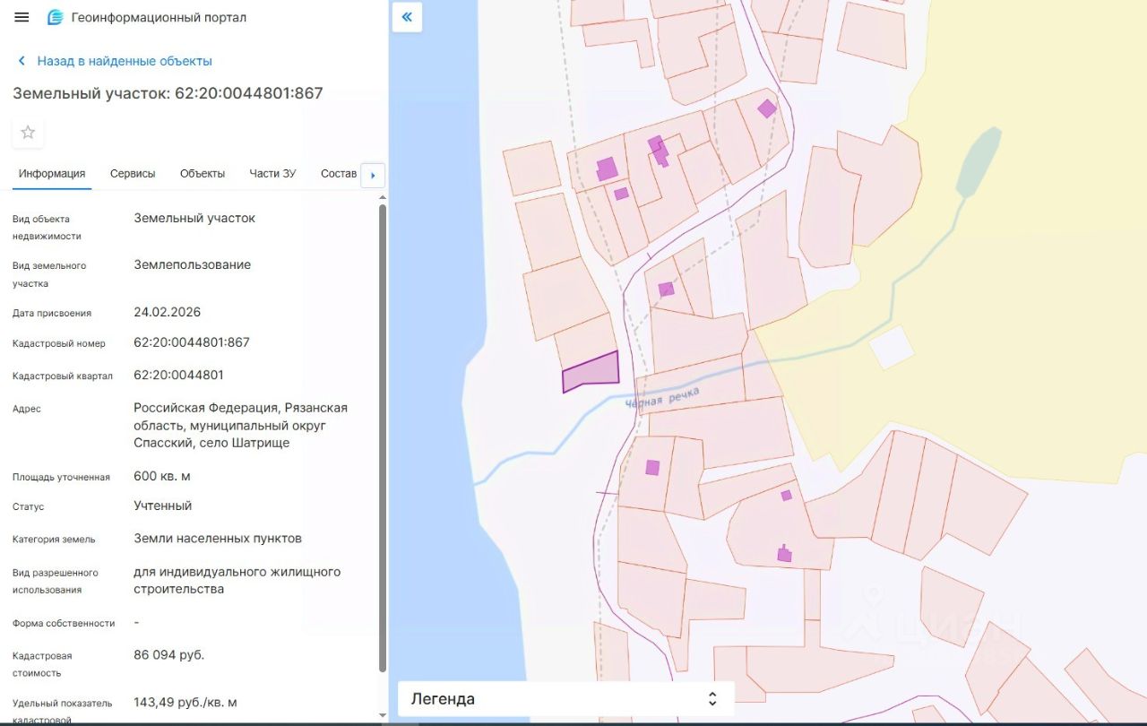
Task: Click scrollbar down arrow in info panel
Action: [x=383, y=716]
